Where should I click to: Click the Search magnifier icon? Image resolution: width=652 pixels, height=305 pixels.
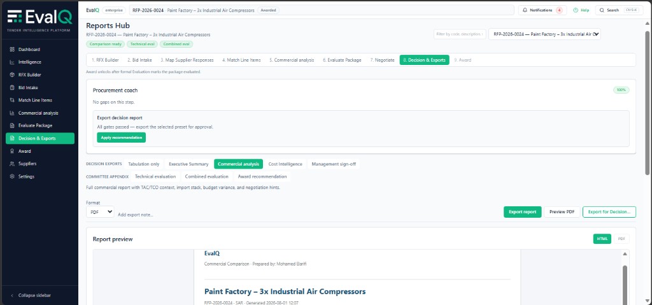tap(602, 10)
